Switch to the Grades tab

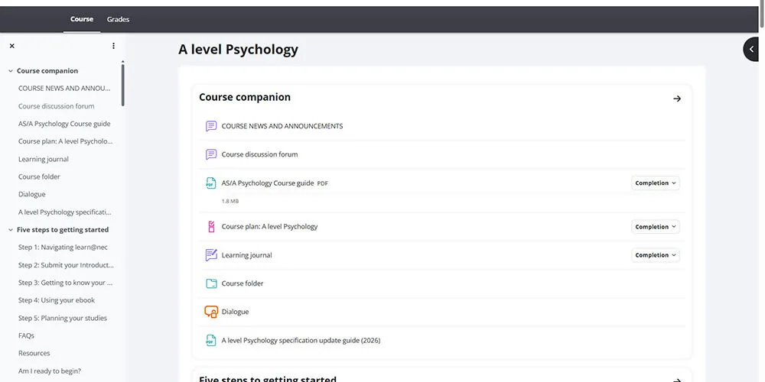click(118, 19)
